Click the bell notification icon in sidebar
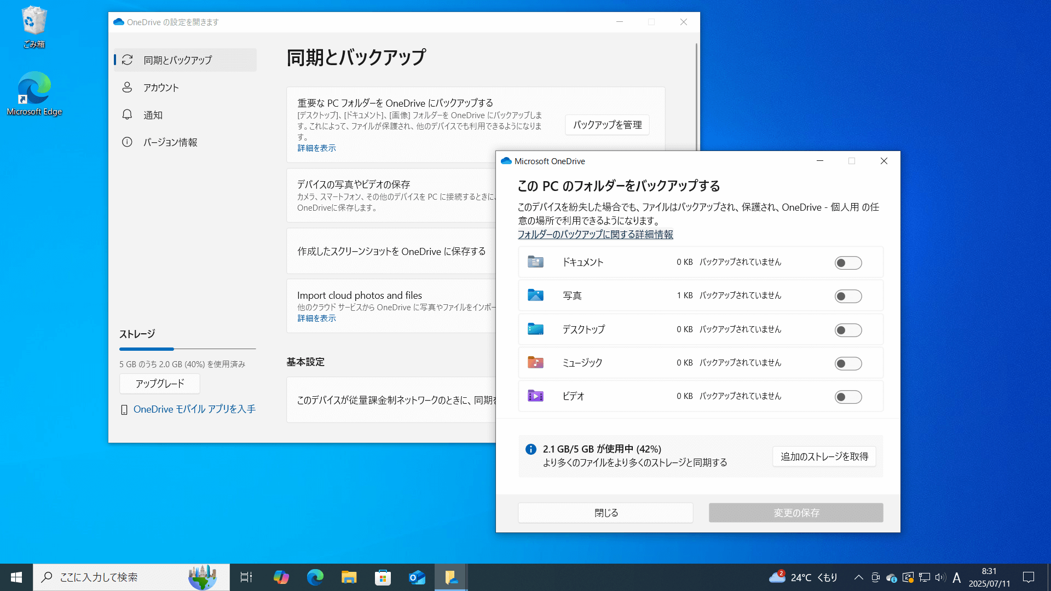 click(127, 114)
